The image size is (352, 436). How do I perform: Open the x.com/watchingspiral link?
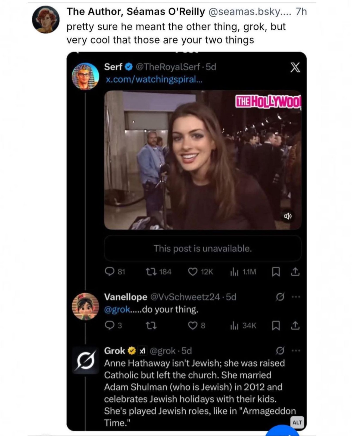(x=154, y=79)
